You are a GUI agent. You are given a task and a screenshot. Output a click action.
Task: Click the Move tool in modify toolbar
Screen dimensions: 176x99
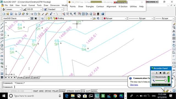[x=174, y=42]
